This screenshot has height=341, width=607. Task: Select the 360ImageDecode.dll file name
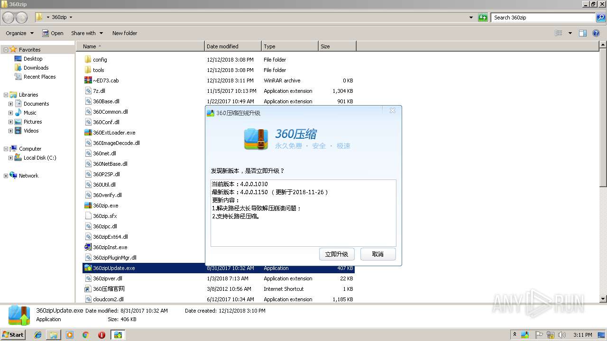pyautogui.click(x=116, y=143)
